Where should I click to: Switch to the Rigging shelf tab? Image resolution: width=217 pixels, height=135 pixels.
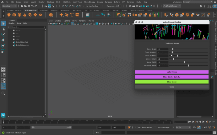click(x=54, y=10)
